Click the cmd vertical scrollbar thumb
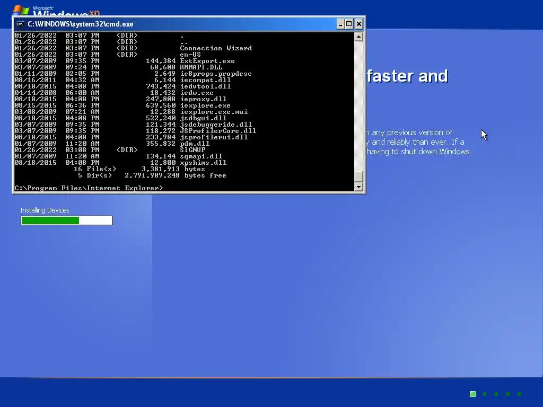Screen dimensions: 543x407 pyautogui.click(x=358, y=176)
